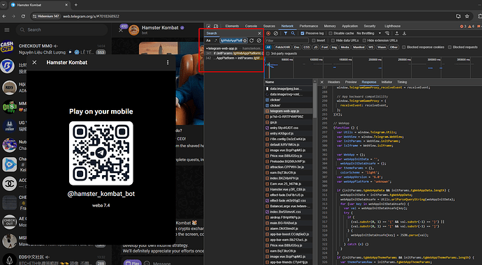Screen dimensions: 482x265
Task: Filter requests by JS type
Action: [315, 47]
